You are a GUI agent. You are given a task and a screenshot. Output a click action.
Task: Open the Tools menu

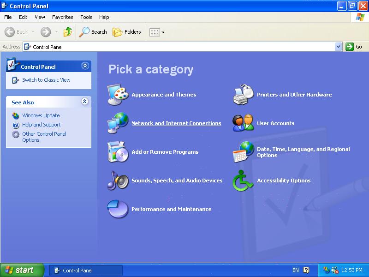click(86, 17)
